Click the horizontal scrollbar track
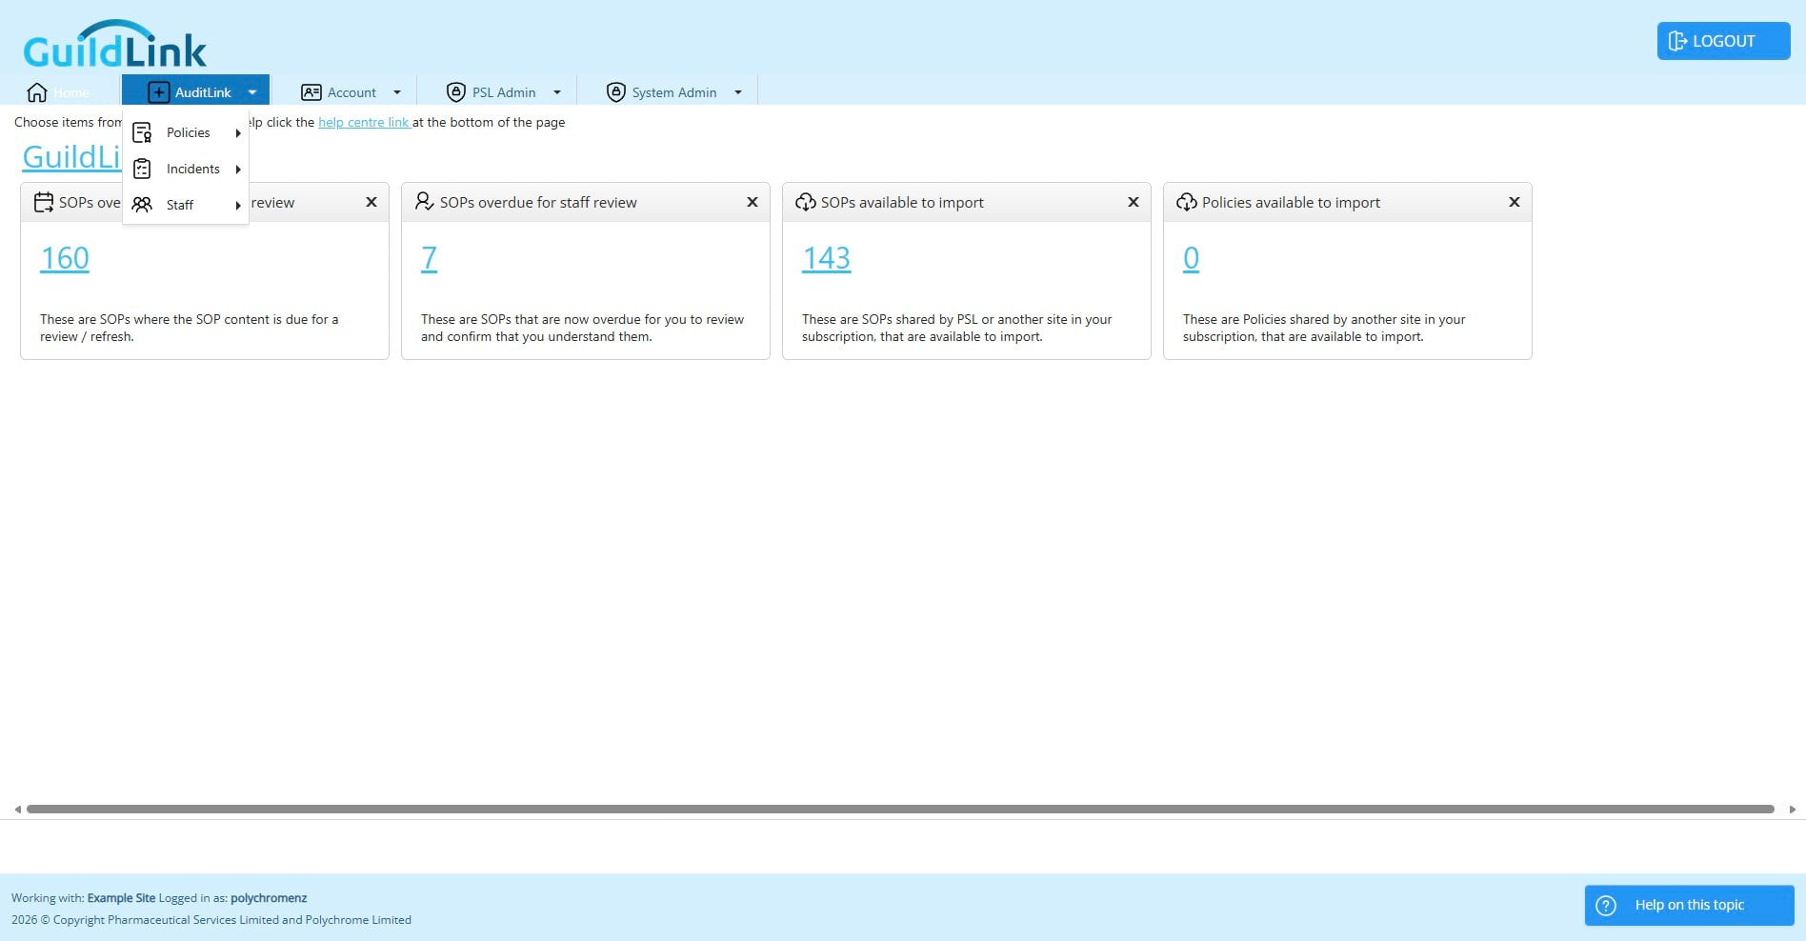The width and height of the screenshot is (1806, 941). click(x=900, y=810)
